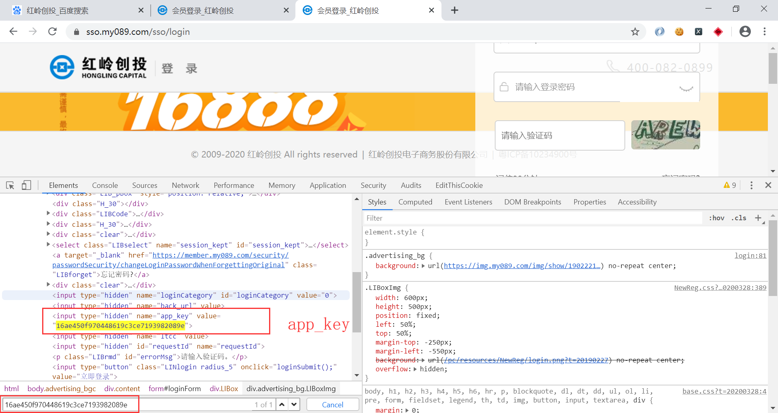This screenshot has height=413, width=778.
Task: Click the Hongling Capital logo
Action: [x=98, y=67]
